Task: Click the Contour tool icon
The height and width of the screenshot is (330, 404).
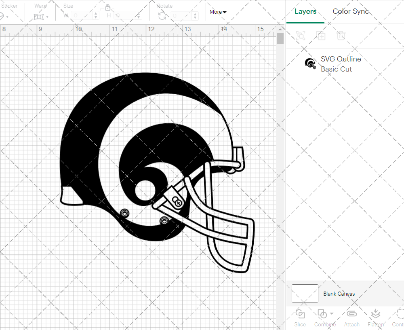Action: (x=400, y=314)
